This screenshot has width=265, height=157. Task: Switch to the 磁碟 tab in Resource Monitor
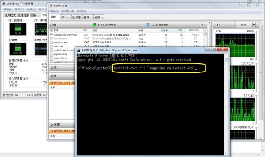click(x=88, y=17)
